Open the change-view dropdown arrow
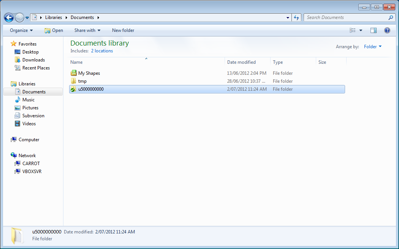The height and width of the screenshot is (249, 399). pyautogui.click(x=360, y=30)
